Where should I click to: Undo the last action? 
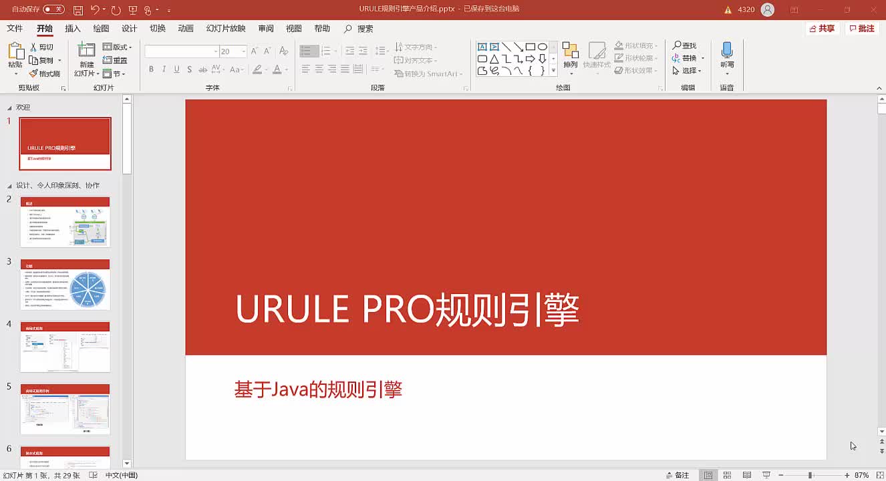point(95,10)
